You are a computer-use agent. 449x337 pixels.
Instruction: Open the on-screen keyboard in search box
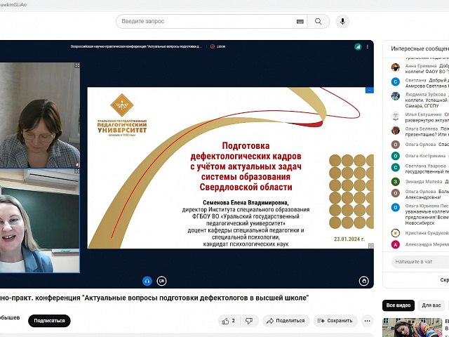[300, 22]
